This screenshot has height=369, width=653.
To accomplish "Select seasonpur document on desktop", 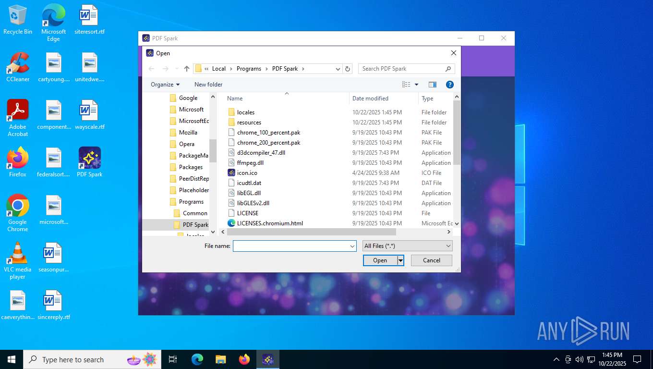I will tap(53, 258).
